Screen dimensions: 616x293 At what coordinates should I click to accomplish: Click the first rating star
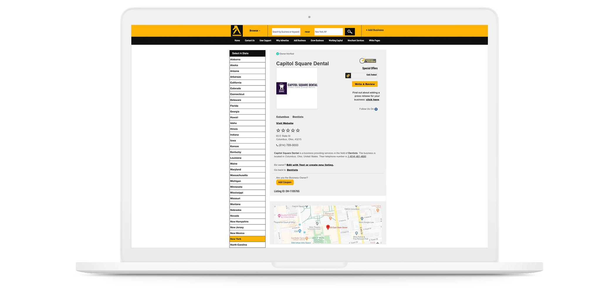278,130
